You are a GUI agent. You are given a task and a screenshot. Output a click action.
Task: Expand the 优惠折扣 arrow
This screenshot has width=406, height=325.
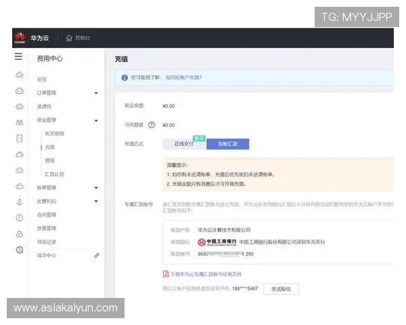point(96,201)
